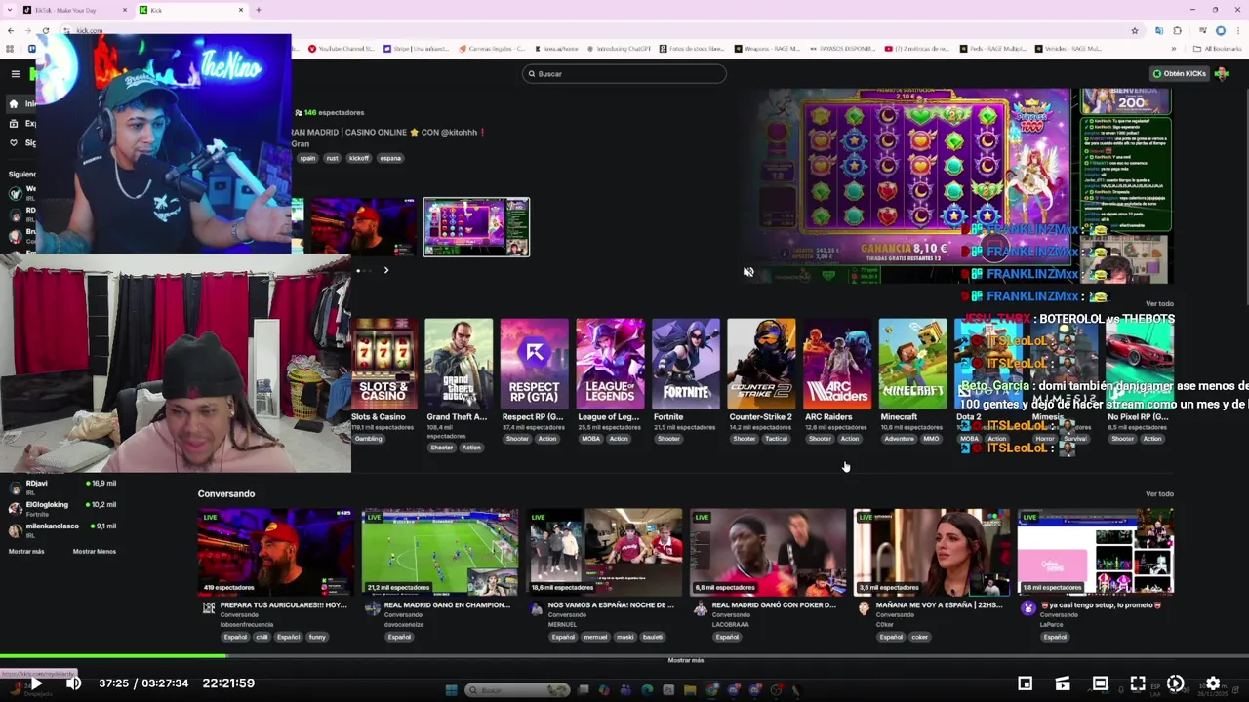Open milenkanolasco channel in sidebar

[63, 530]
